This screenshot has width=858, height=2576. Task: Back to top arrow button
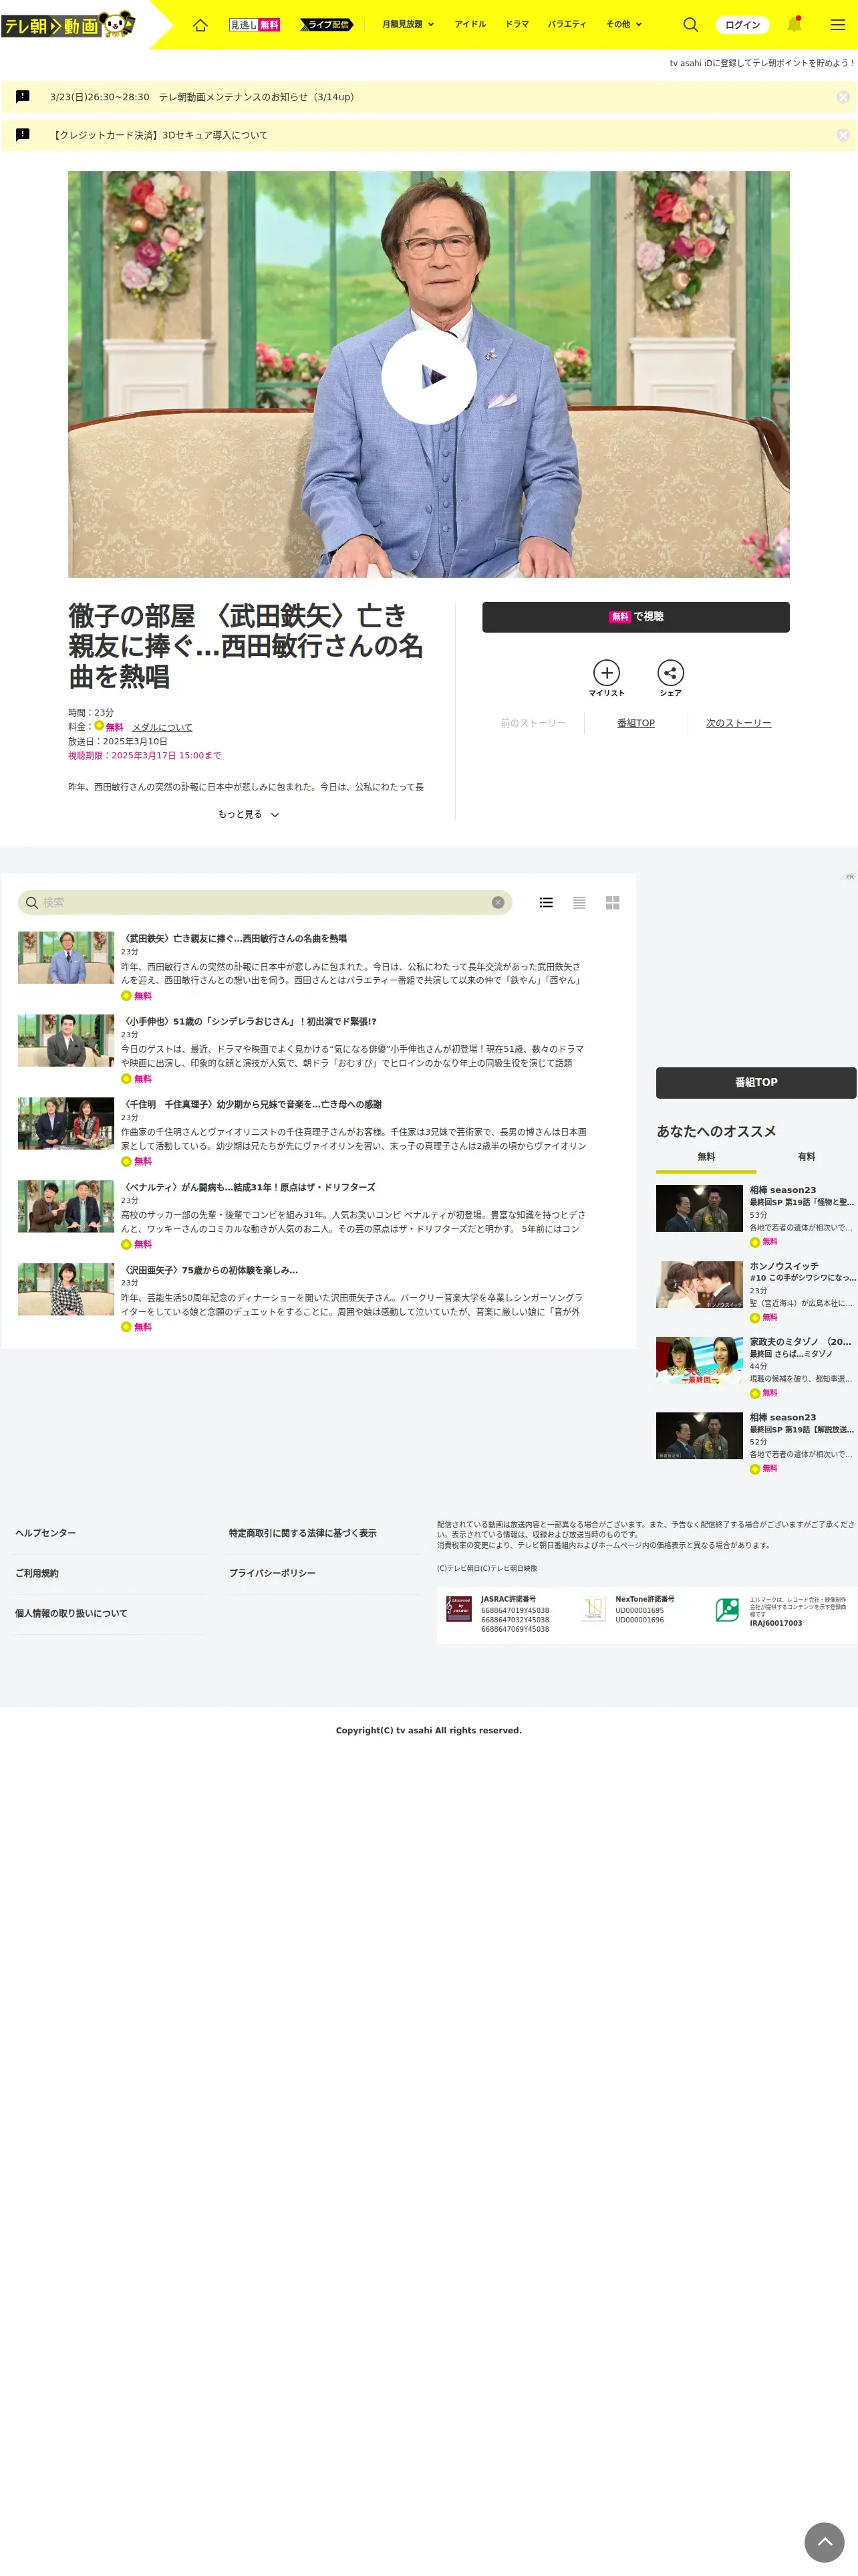tap(824, 2542)
